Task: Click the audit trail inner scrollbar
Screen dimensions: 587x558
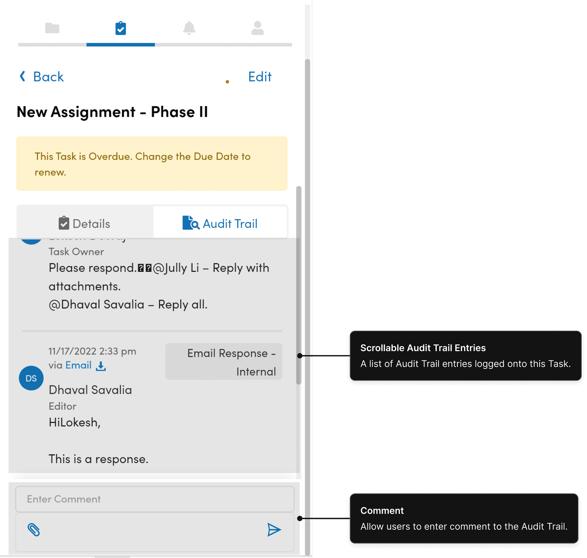Action: click(299, 285)
